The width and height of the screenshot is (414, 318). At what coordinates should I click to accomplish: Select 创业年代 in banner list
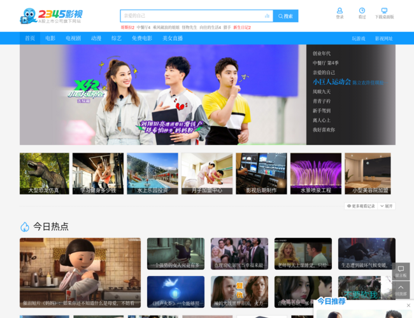click(322, 53)
